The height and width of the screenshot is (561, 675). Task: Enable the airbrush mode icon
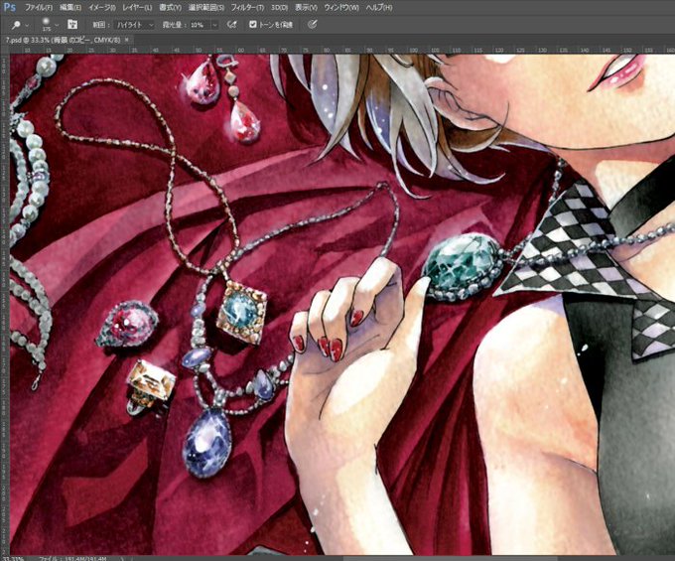pos(232,25)
